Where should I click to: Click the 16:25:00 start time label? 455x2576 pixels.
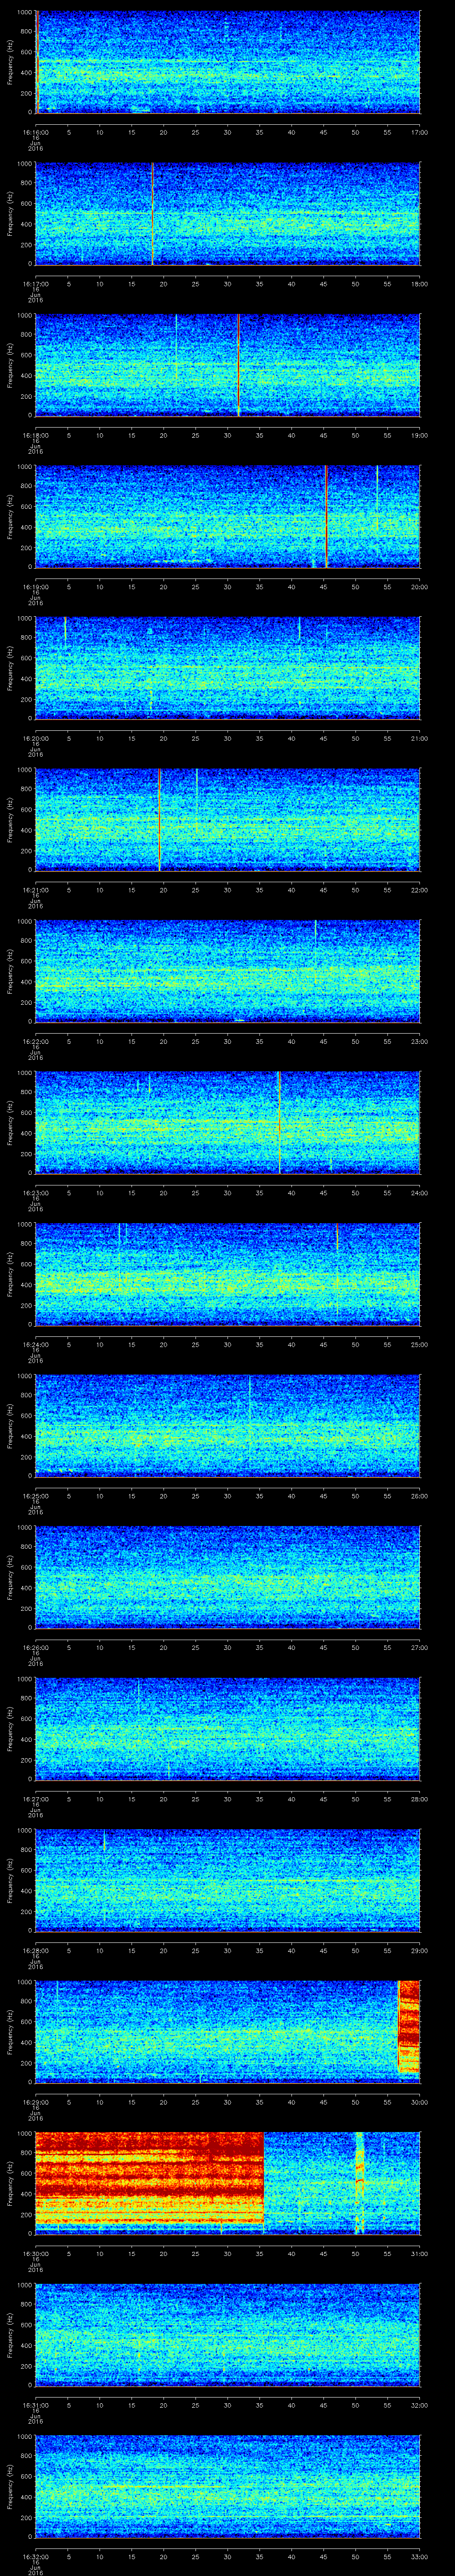[36, 1496]
